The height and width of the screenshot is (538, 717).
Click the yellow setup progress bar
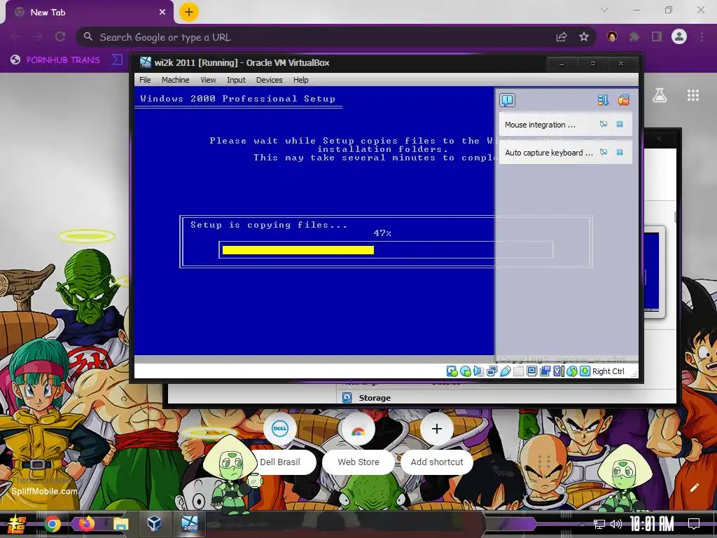298,250
